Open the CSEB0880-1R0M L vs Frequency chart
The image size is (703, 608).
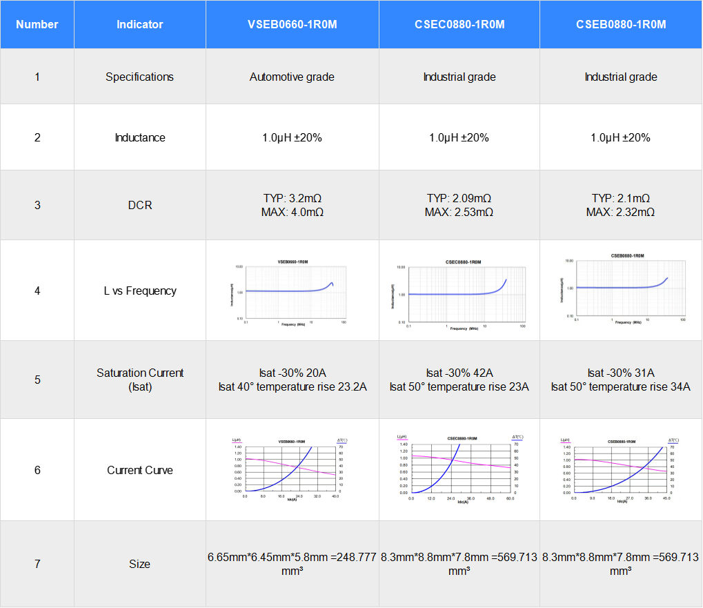tap(620, 290)
